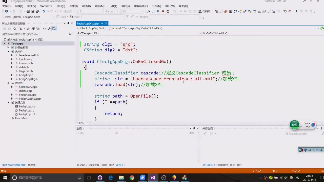Click the Navigate Backward toolbar icon
Screen dimensions: 324x182
click(x=6, y=11)
